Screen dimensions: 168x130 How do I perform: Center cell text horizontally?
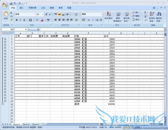[59, 20]
